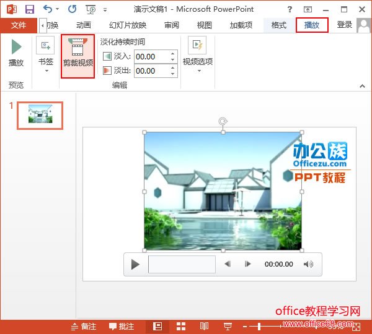
Task: Start the slide show from status bar
Action: click(228, 327)
